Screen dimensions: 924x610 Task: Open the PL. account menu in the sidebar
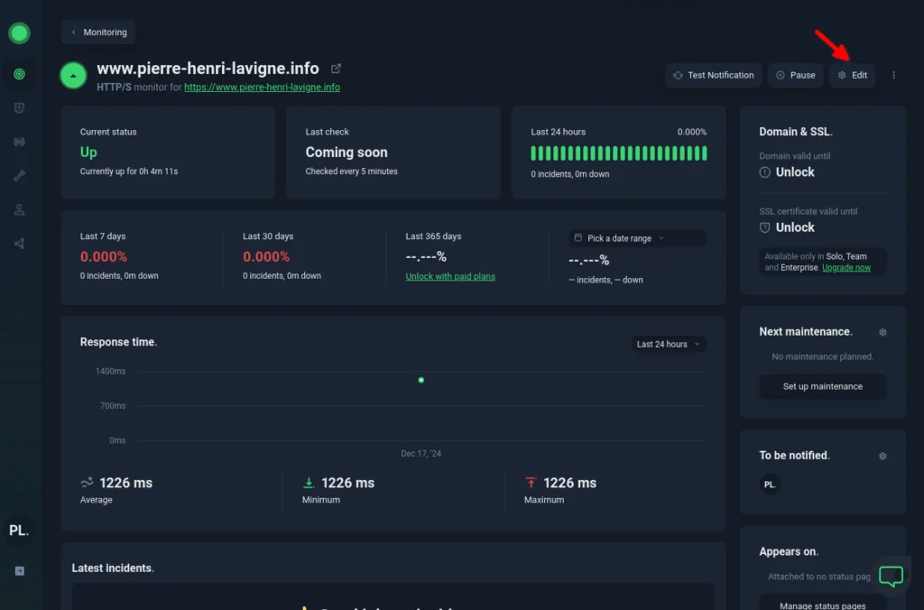pos(19,531)
